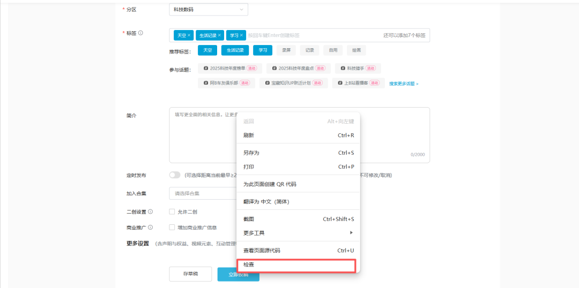Viewport: 579px width, 288px height.
Task: Choose topic 2025科技年度榜单
Action: 229,68
